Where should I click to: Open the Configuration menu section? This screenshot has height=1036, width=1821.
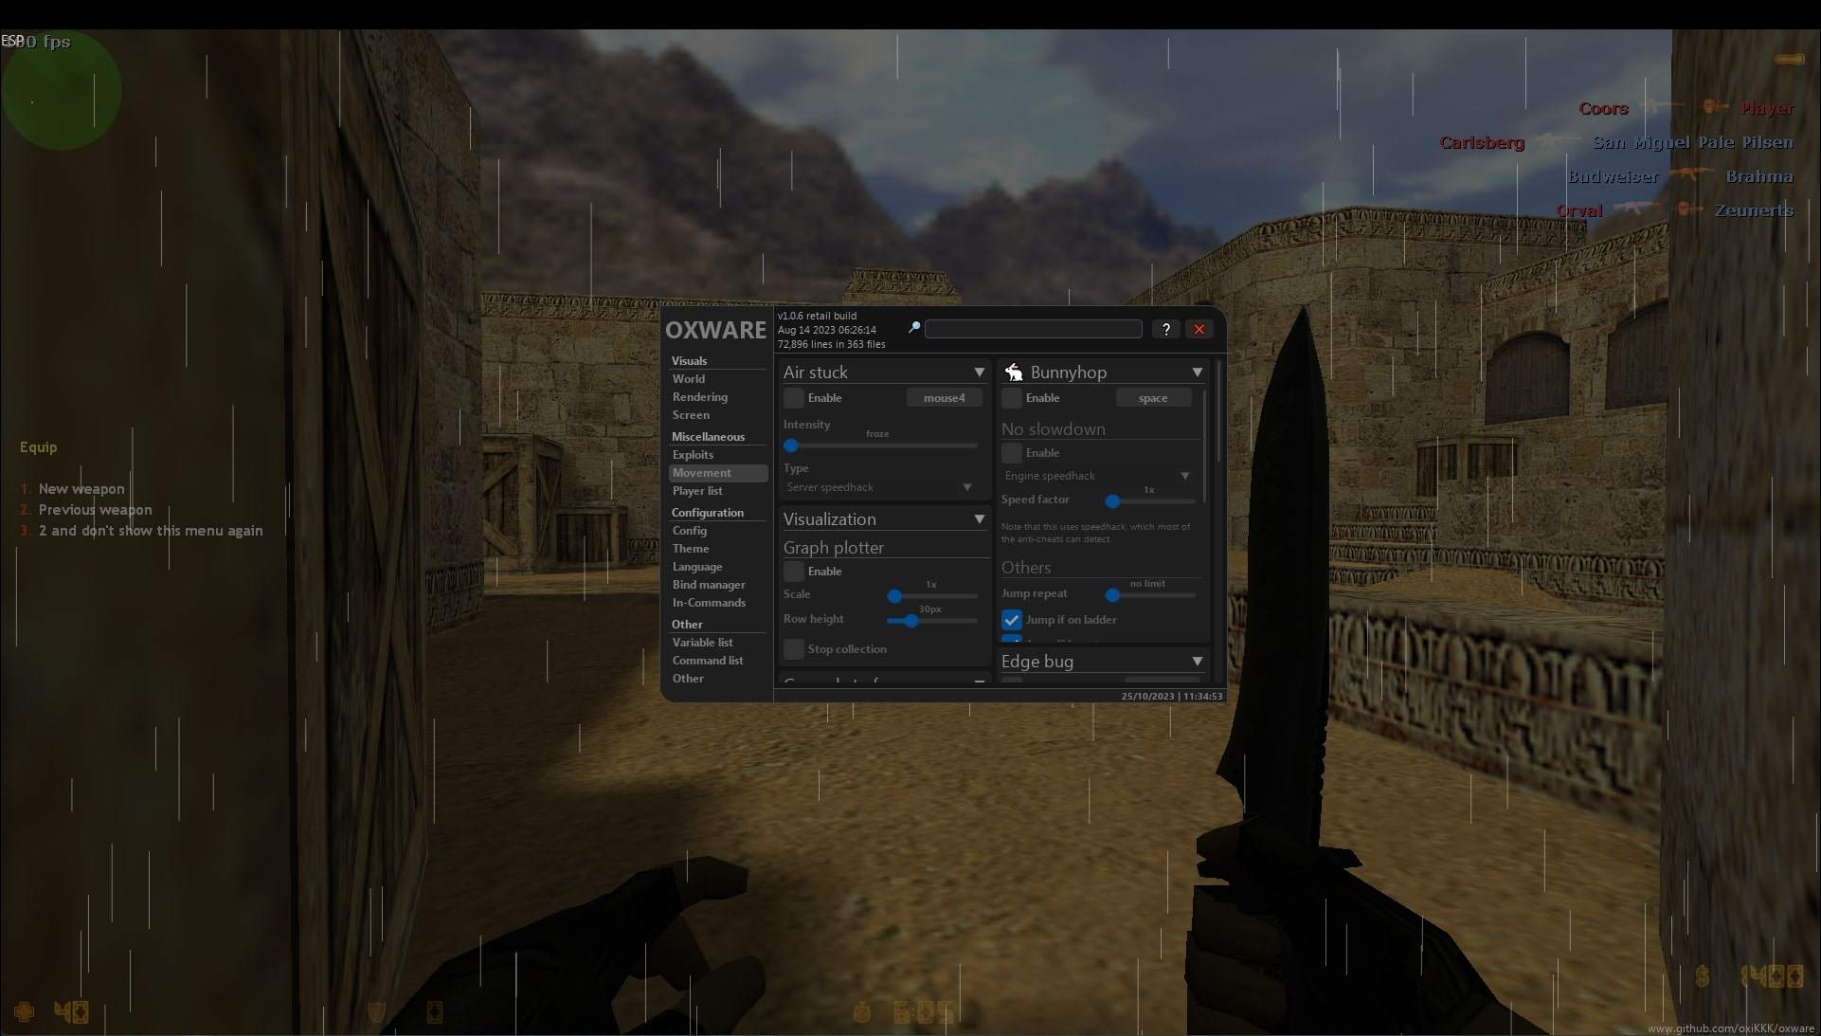pyautogui.click(x=708, y=512)
